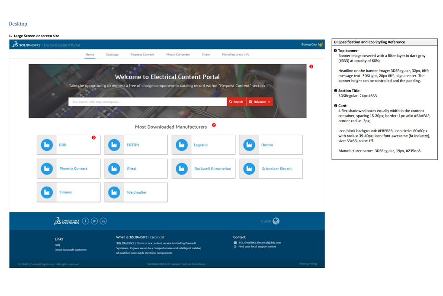The width and height of the screenshot is (443, 296).
Task: Click the English language label
Action: 266,221
